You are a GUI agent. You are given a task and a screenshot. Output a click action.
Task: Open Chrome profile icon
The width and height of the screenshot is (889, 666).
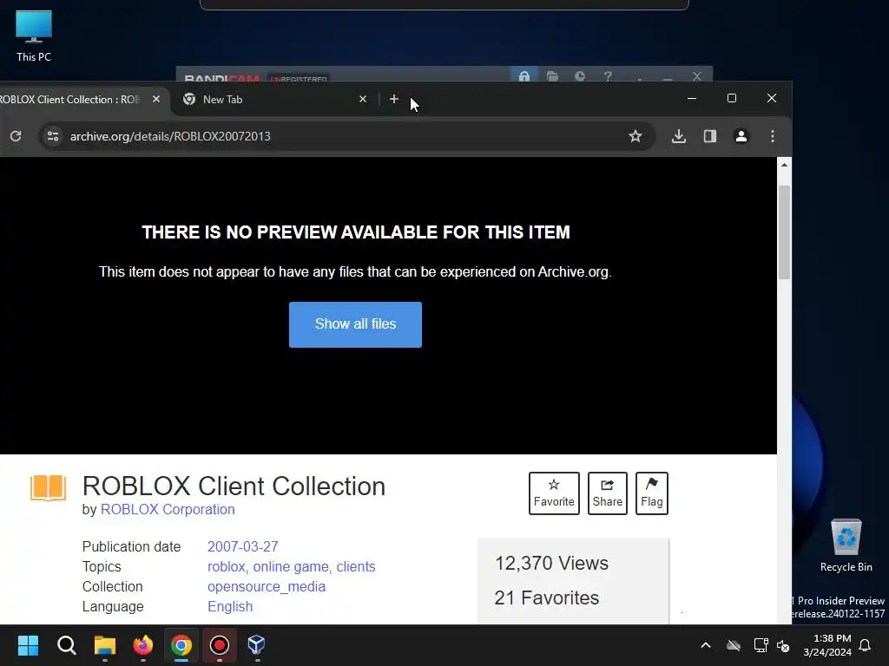pyautogui.click(x=741, y=136)
